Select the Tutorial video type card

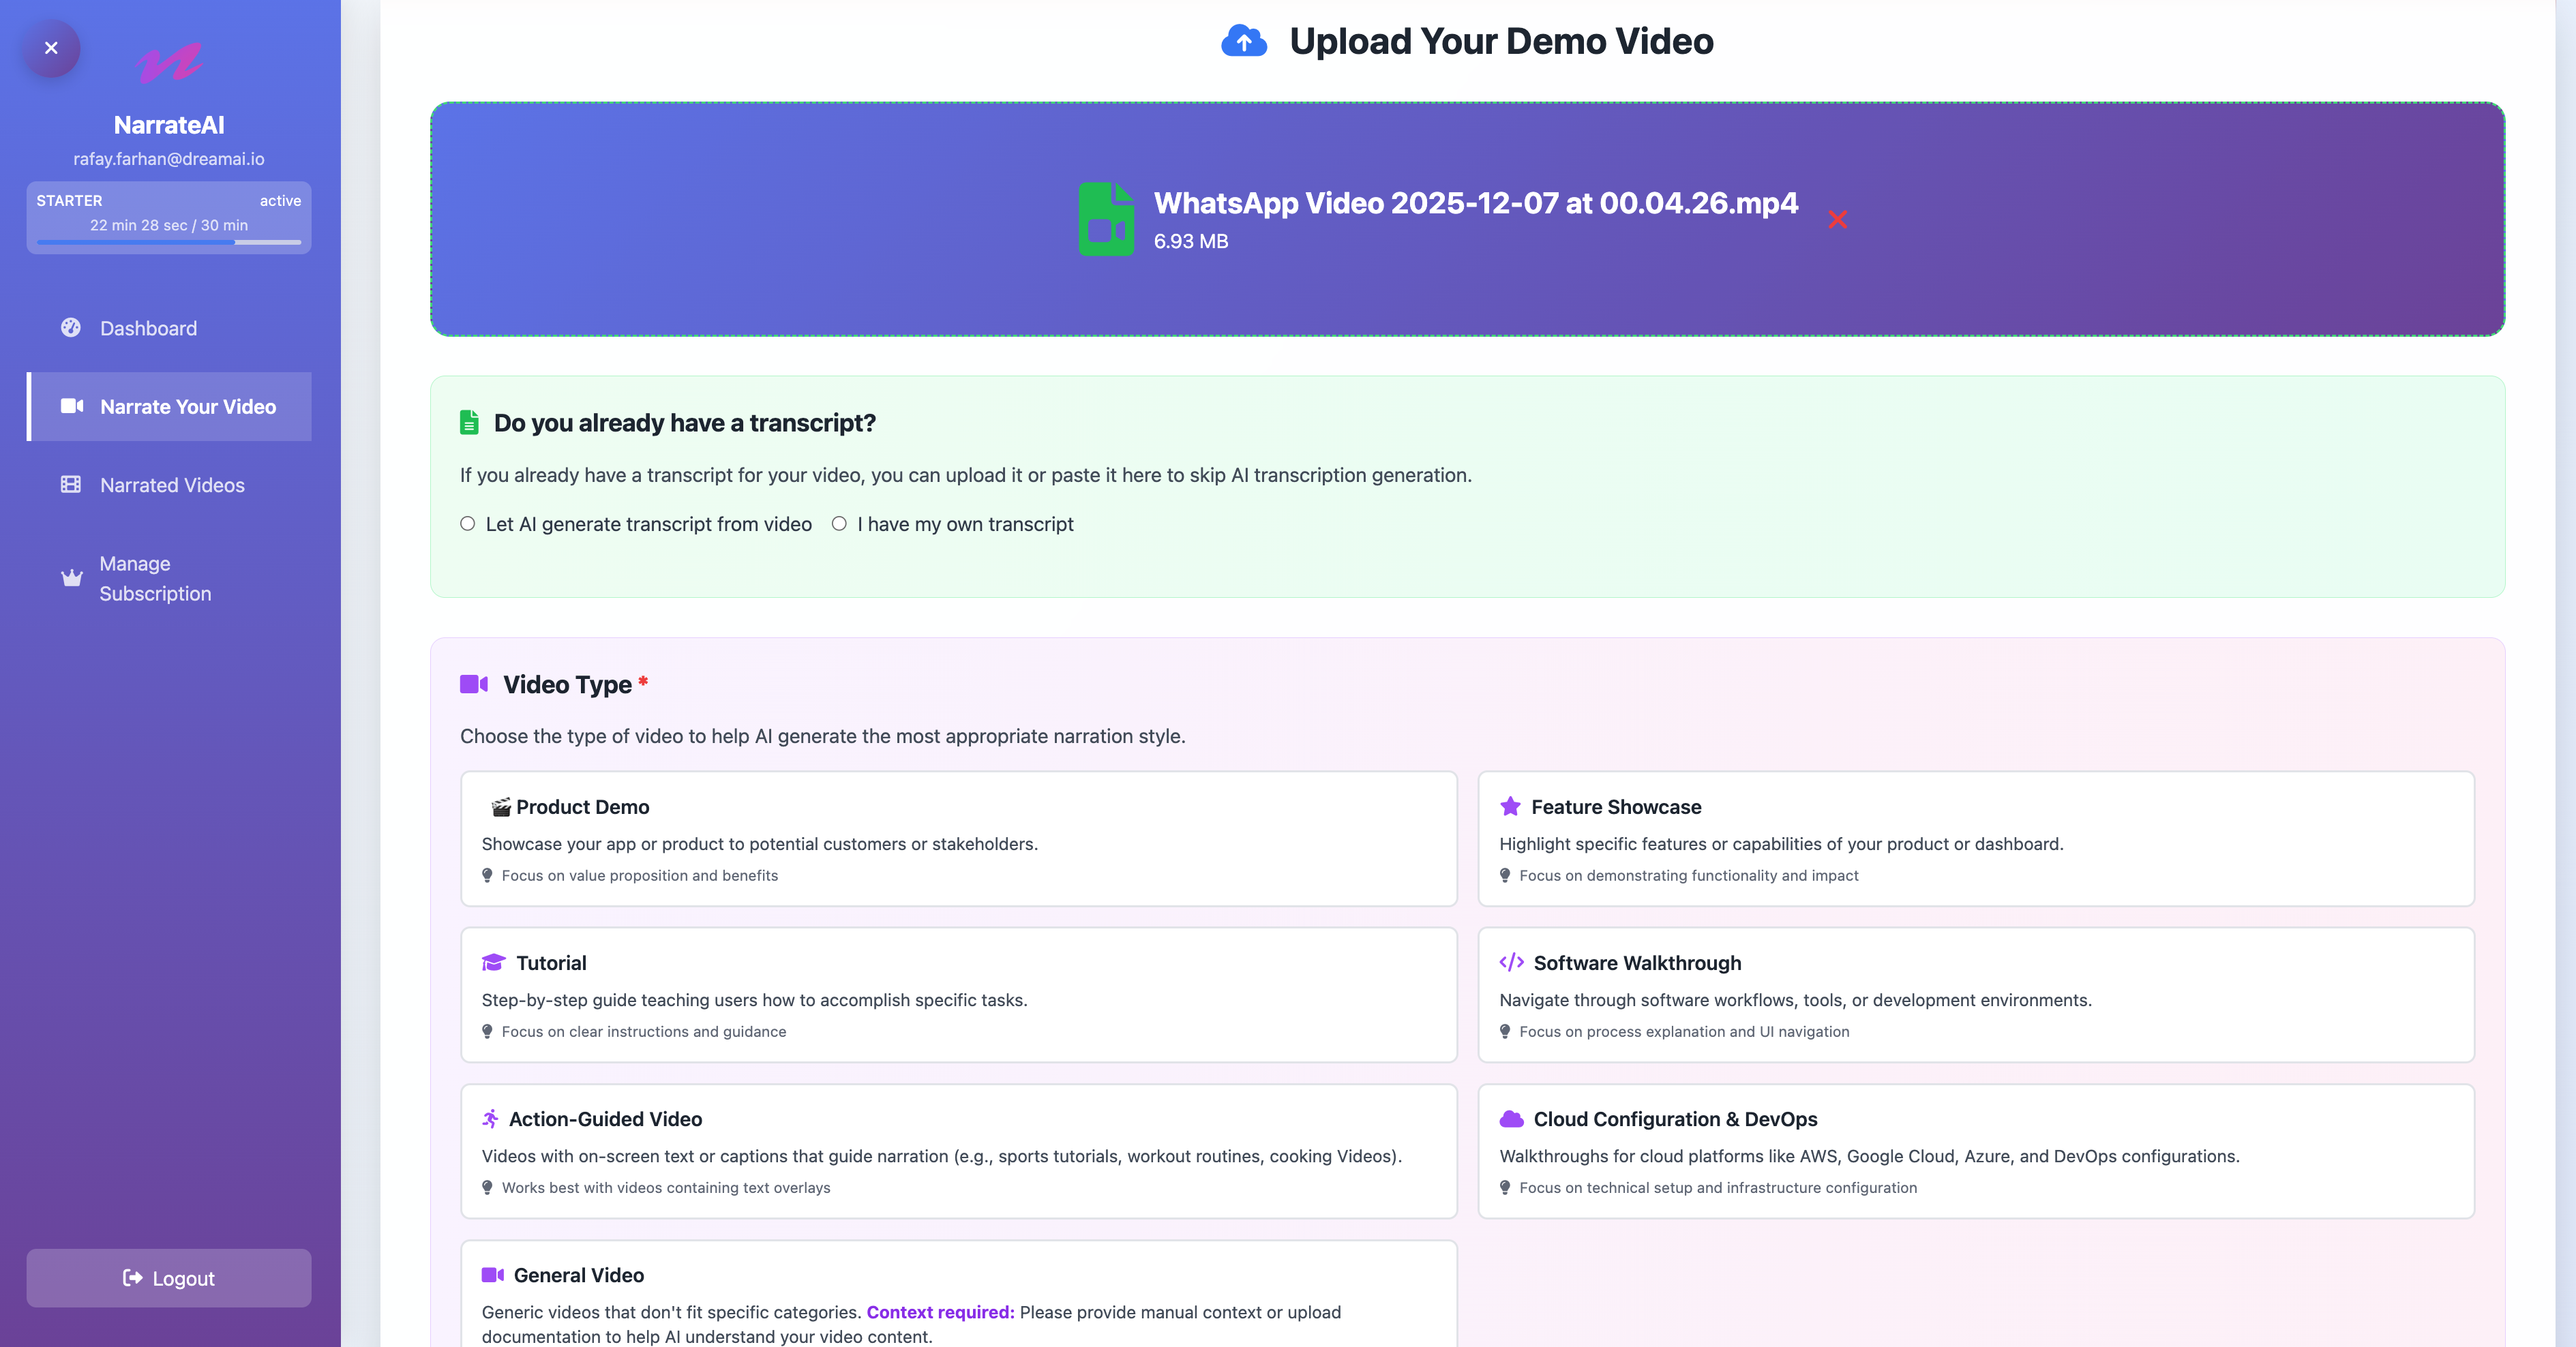(958, 995)
